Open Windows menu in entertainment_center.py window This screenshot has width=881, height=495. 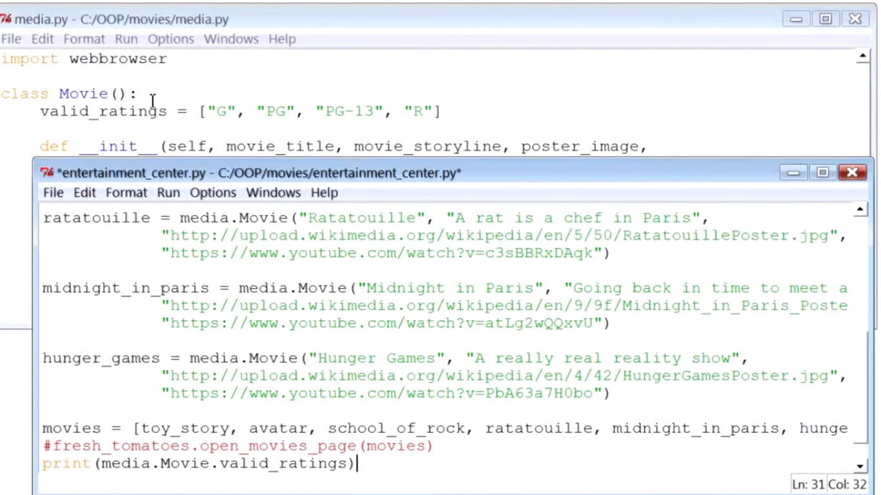point(273,193)
